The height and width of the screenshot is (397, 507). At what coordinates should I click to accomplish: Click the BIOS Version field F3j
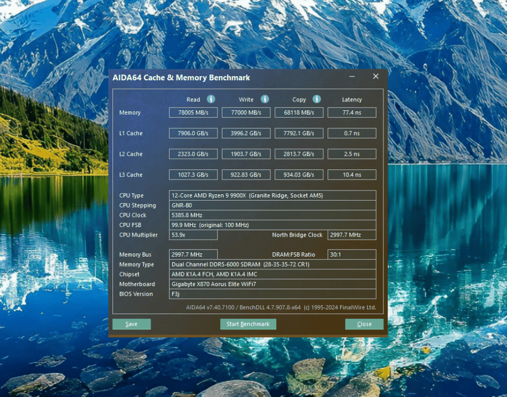point(273,294)
